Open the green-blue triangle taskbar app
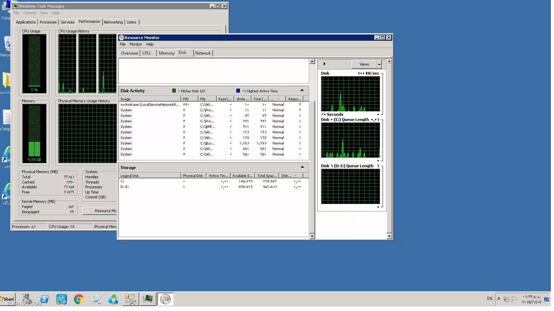This screenshot has height=311, width=554. pos(113,299)
